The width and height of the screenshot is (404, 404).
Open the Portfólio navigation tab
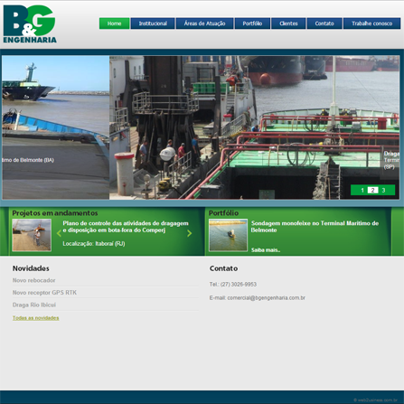pyautogui.click(x=252, y=23)
